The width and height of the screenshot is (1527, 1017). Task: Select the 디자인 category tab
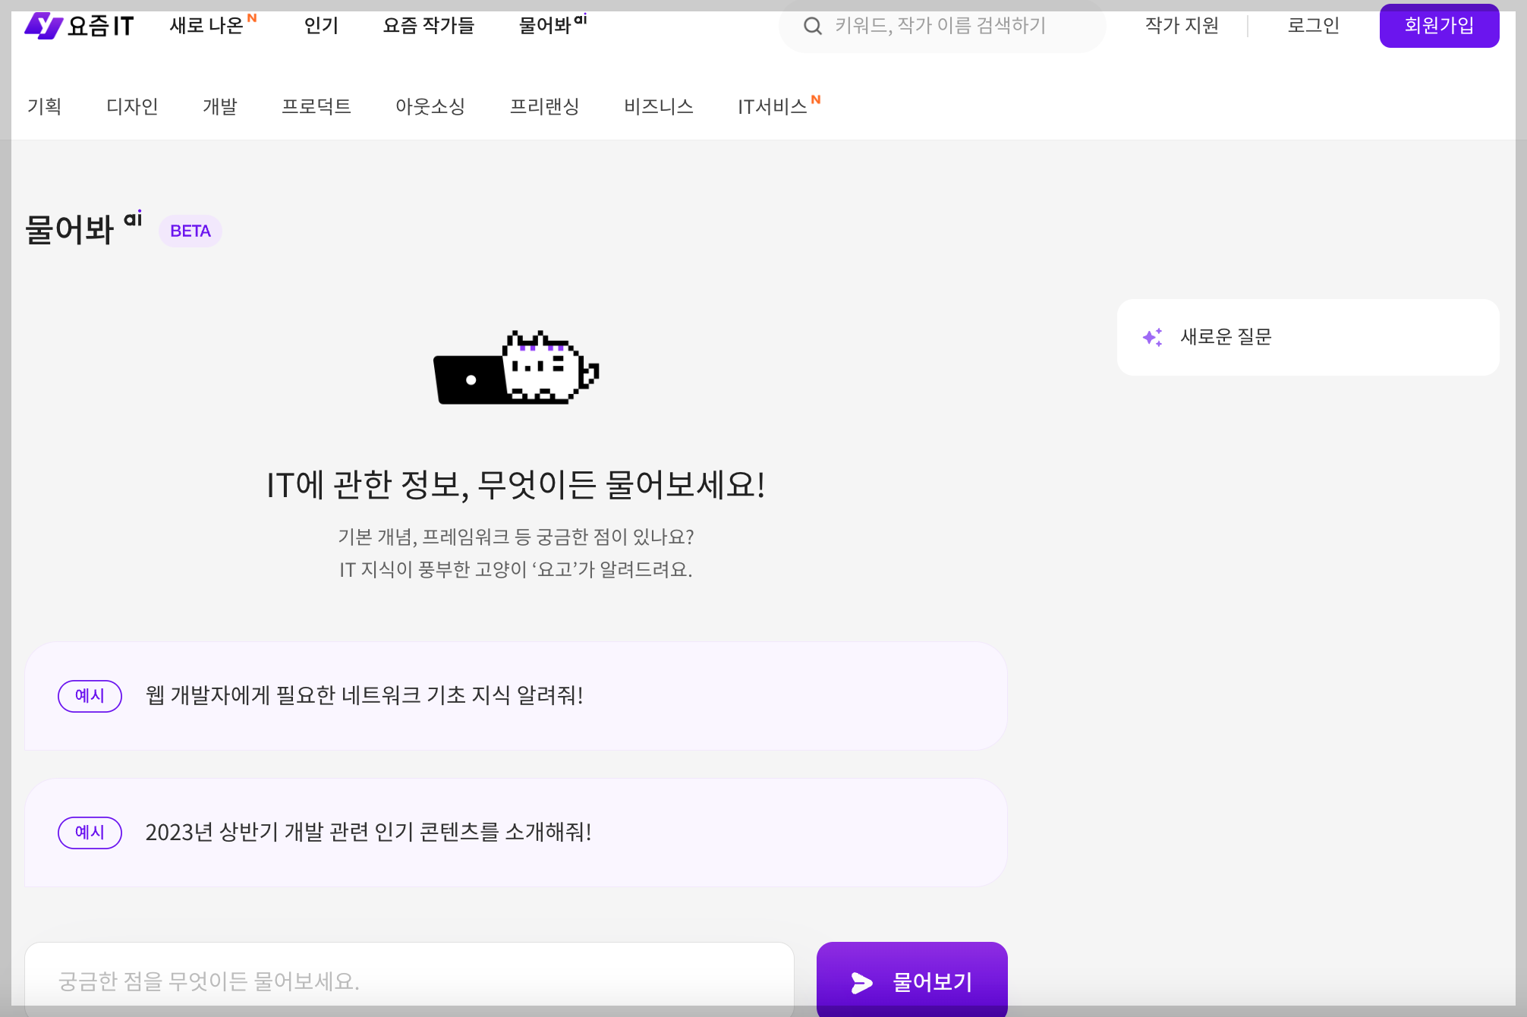tap(132, 106)
